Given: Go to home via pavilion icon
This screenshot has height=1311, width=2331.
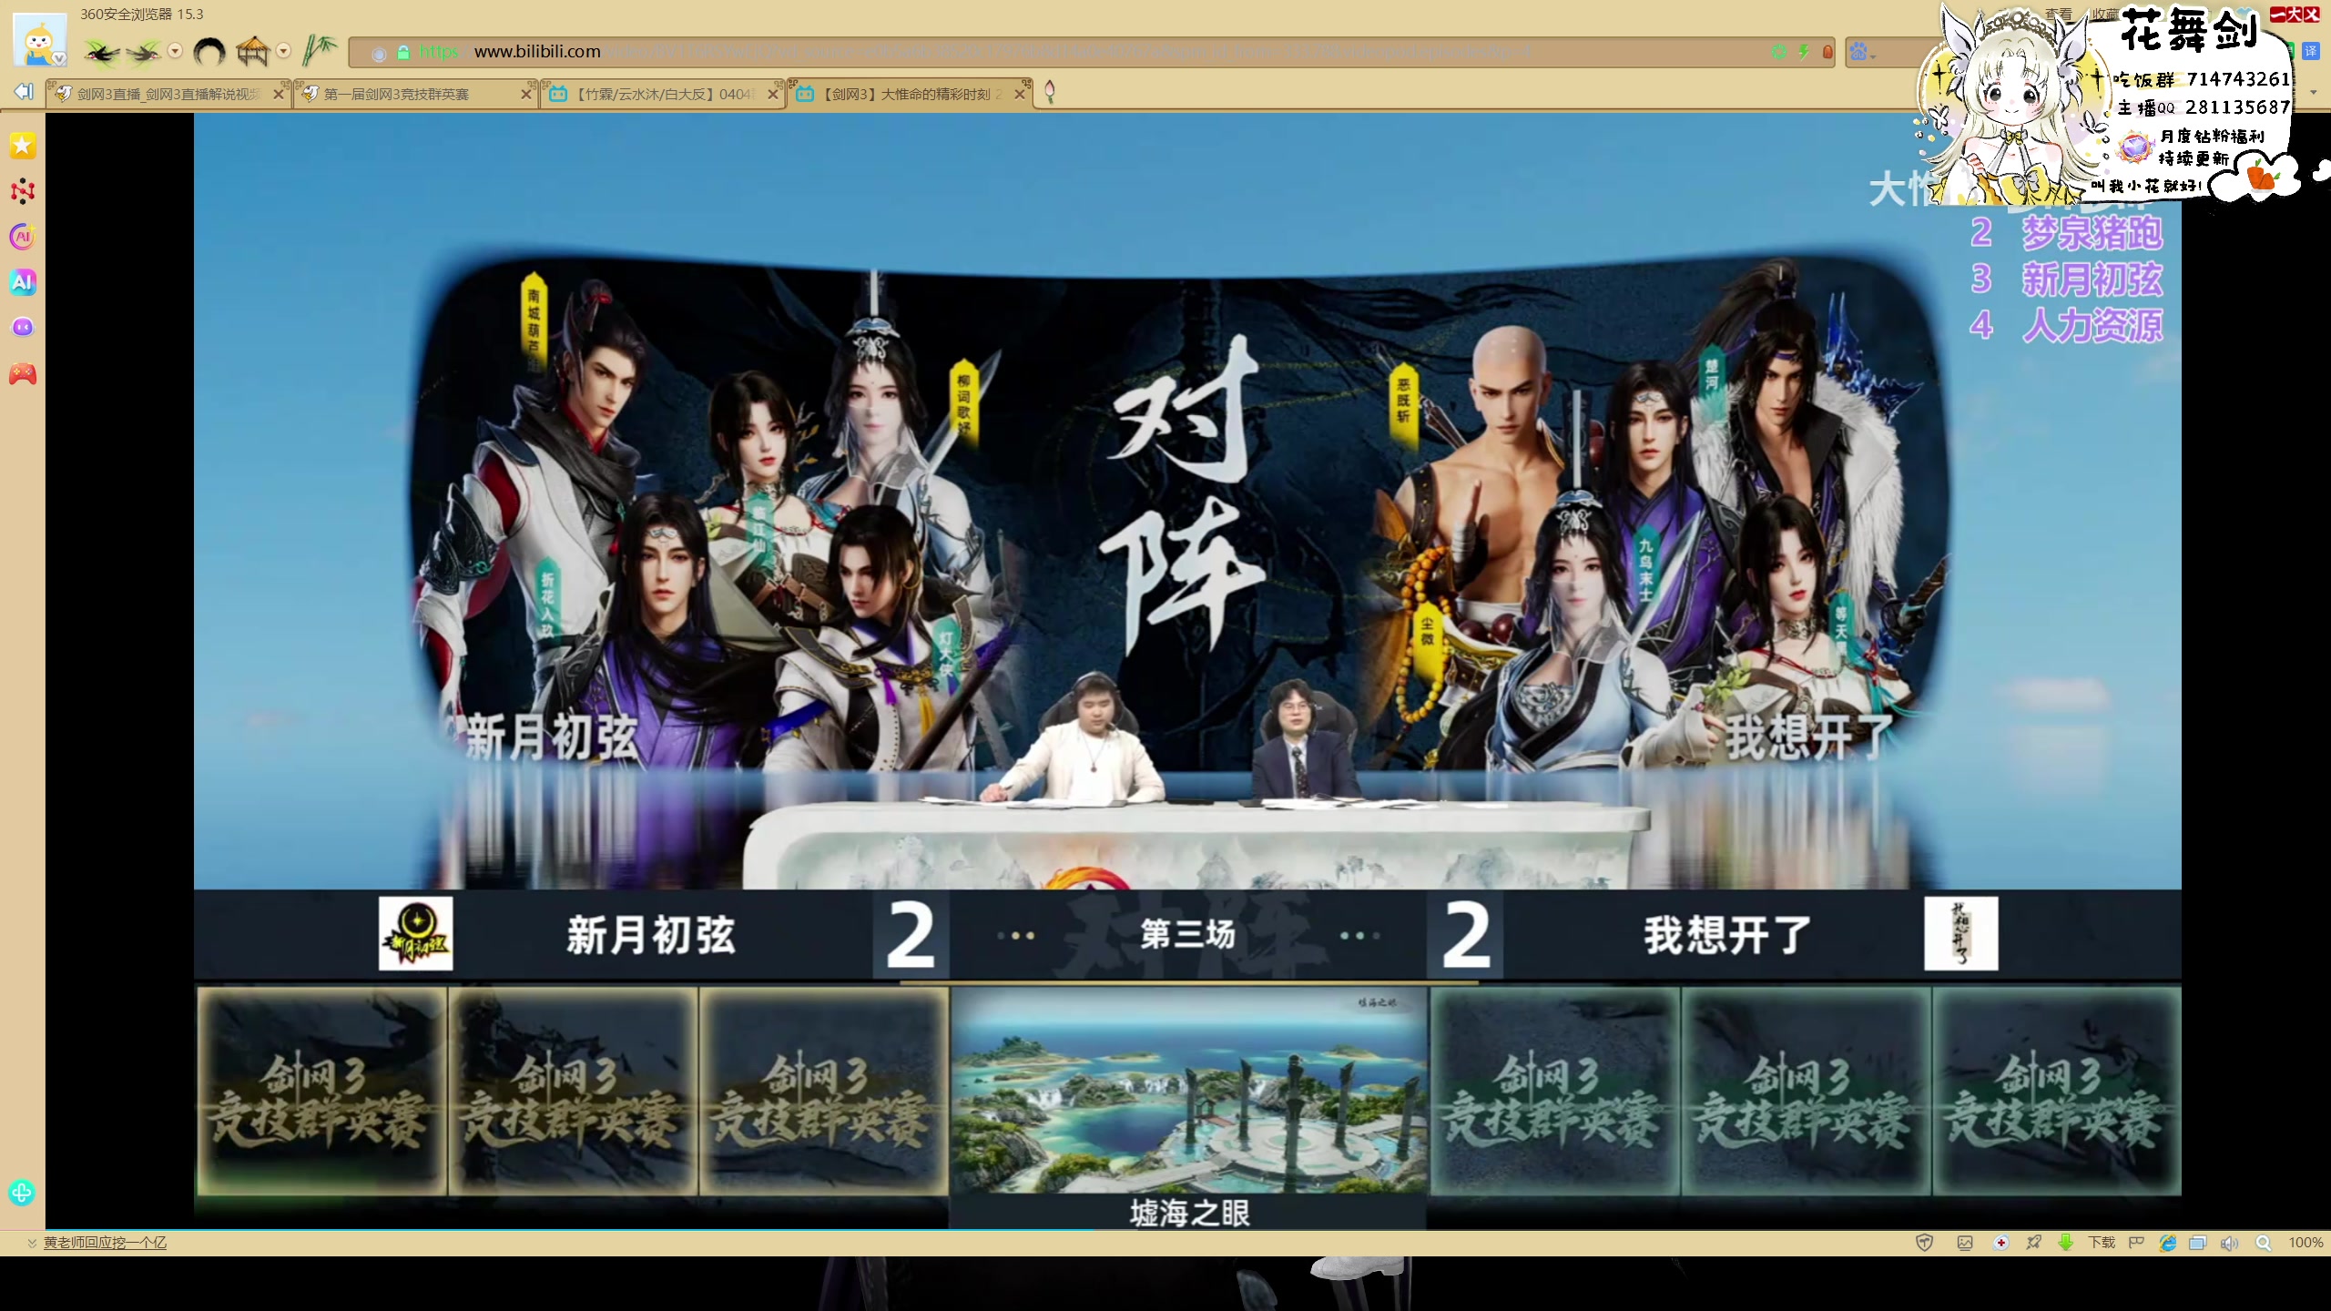Looking at the screenshot, I should [253, 52].
